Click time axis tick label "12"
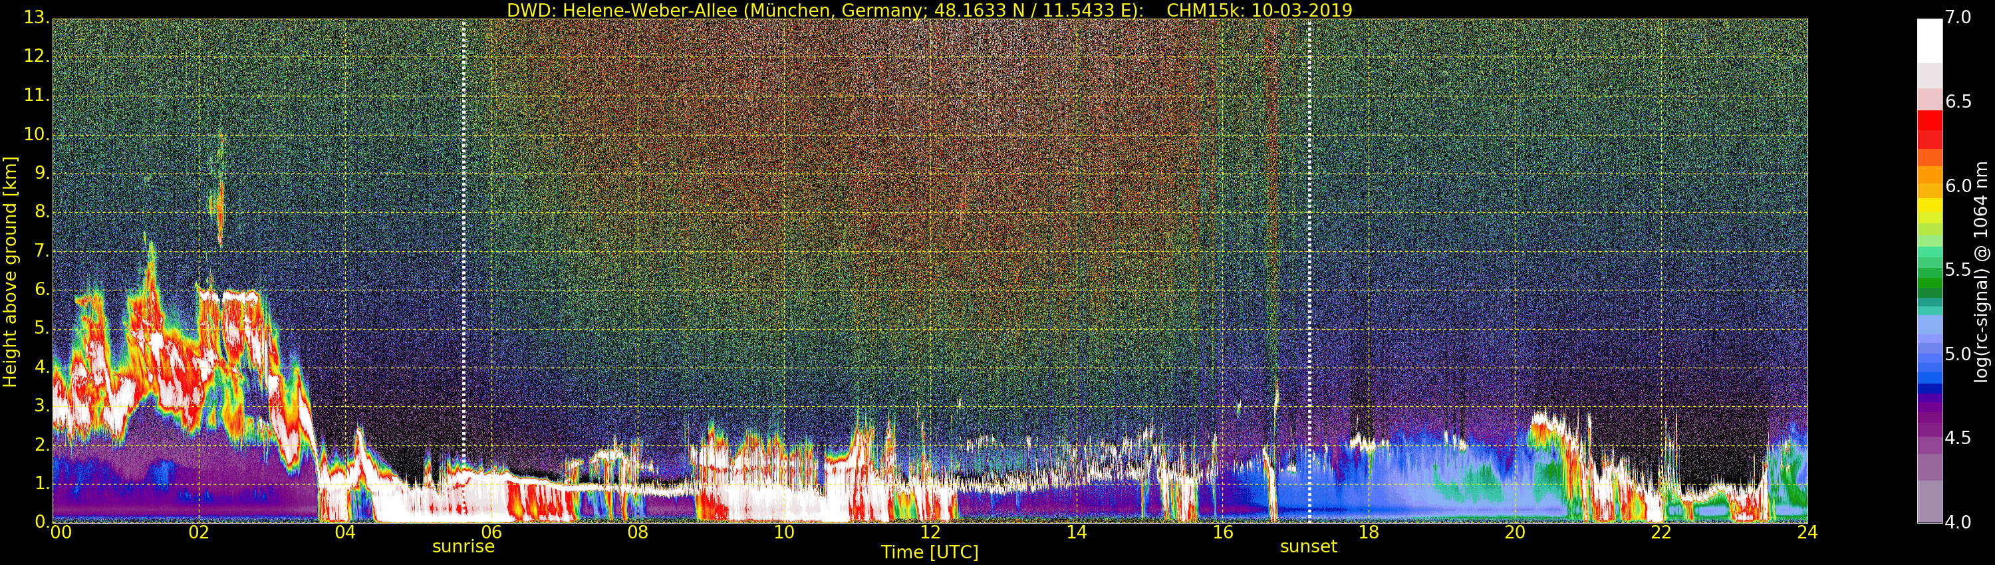 [x=930, y=532]
